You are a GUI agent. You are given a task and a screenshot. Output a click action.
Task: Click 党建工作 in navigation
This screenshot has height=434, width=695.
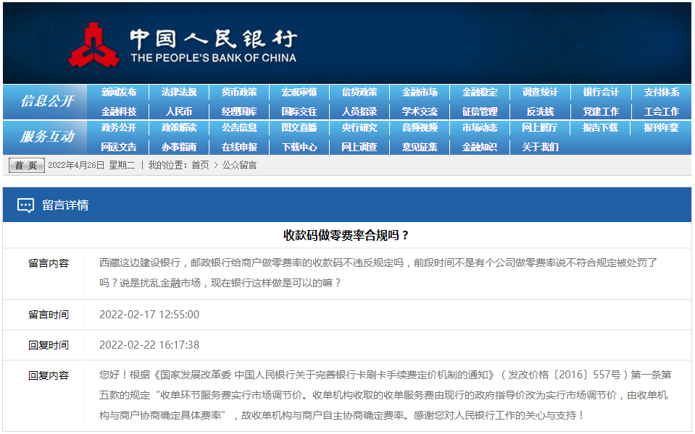click(x=601, y=111)
